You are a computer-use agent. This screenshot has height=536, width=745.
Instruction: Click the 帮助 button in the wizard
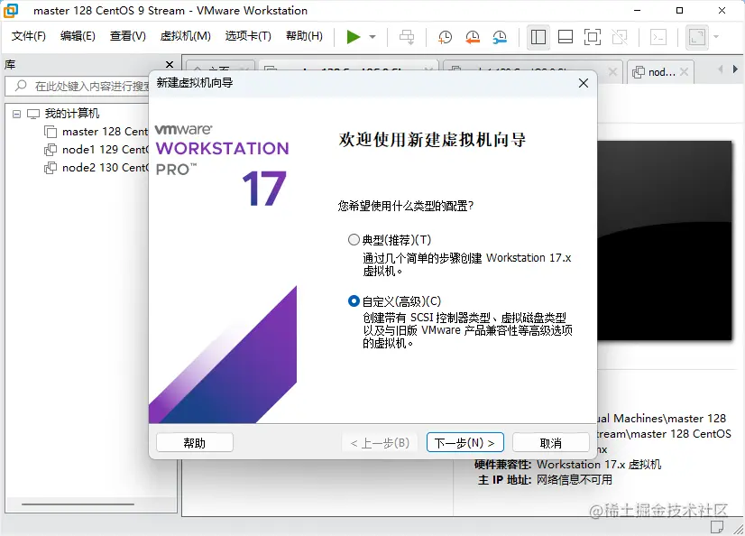point(194,442)
